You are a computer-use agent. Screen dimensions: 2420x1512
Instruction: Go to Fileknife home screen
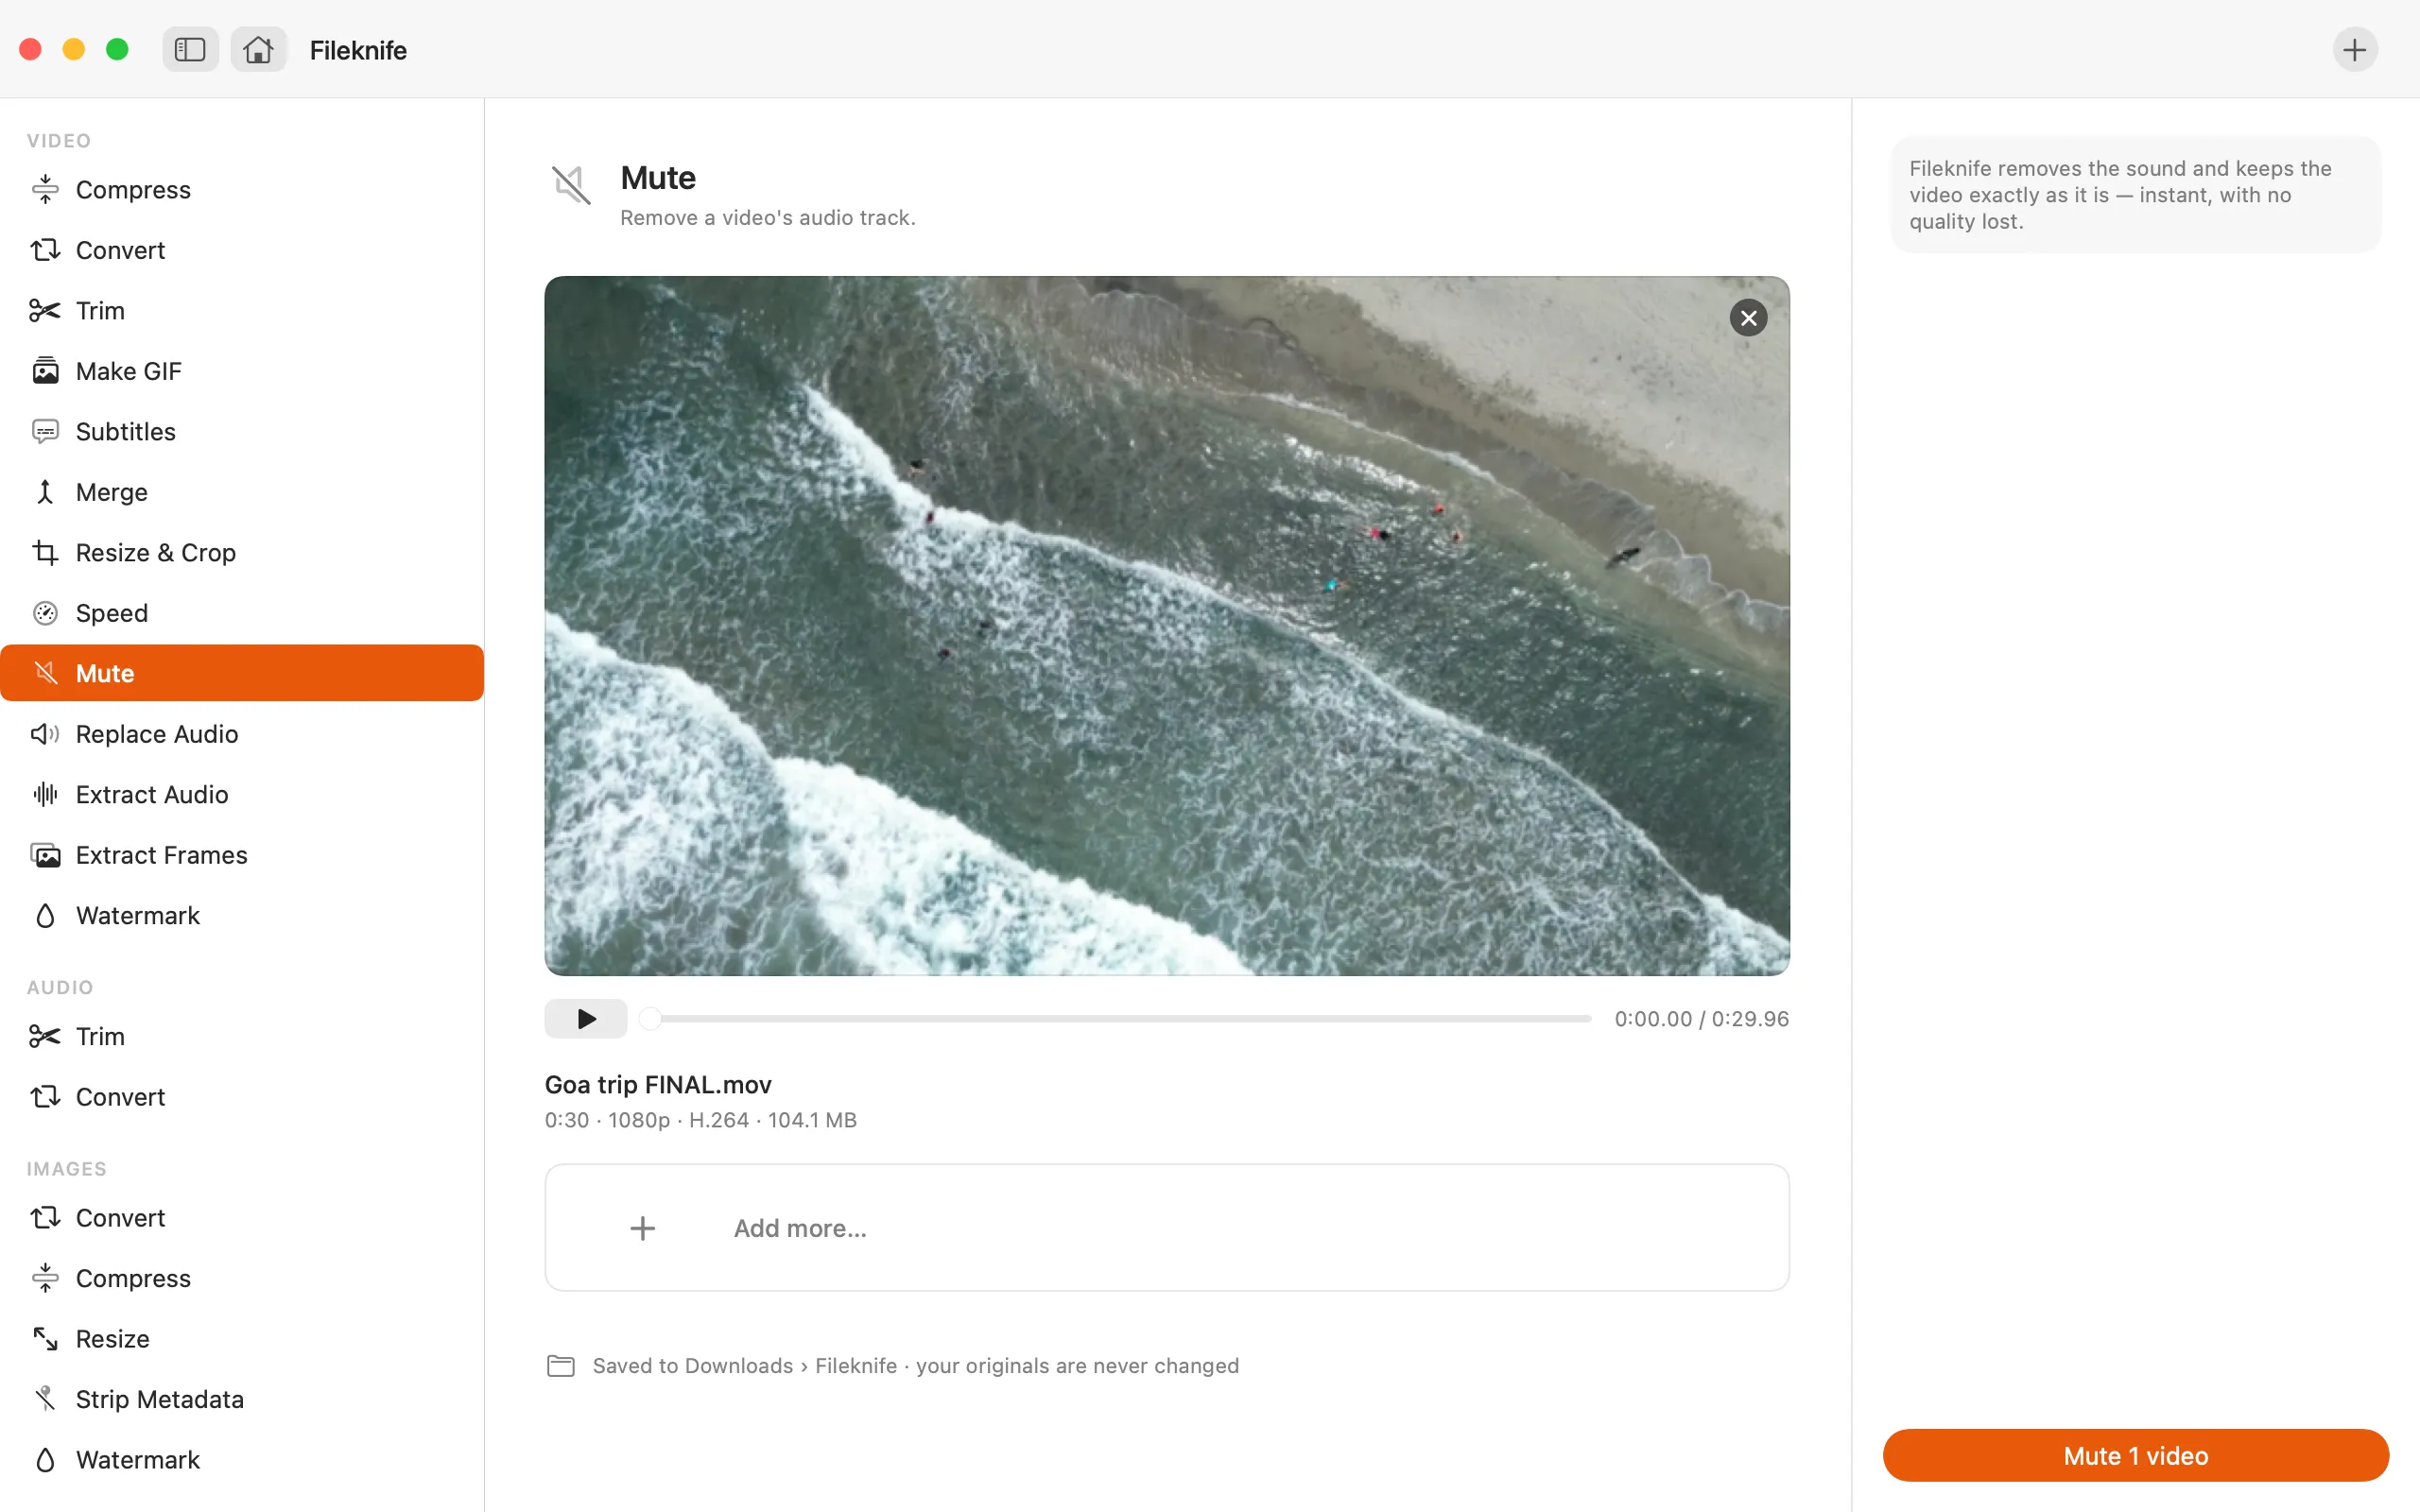258,50
